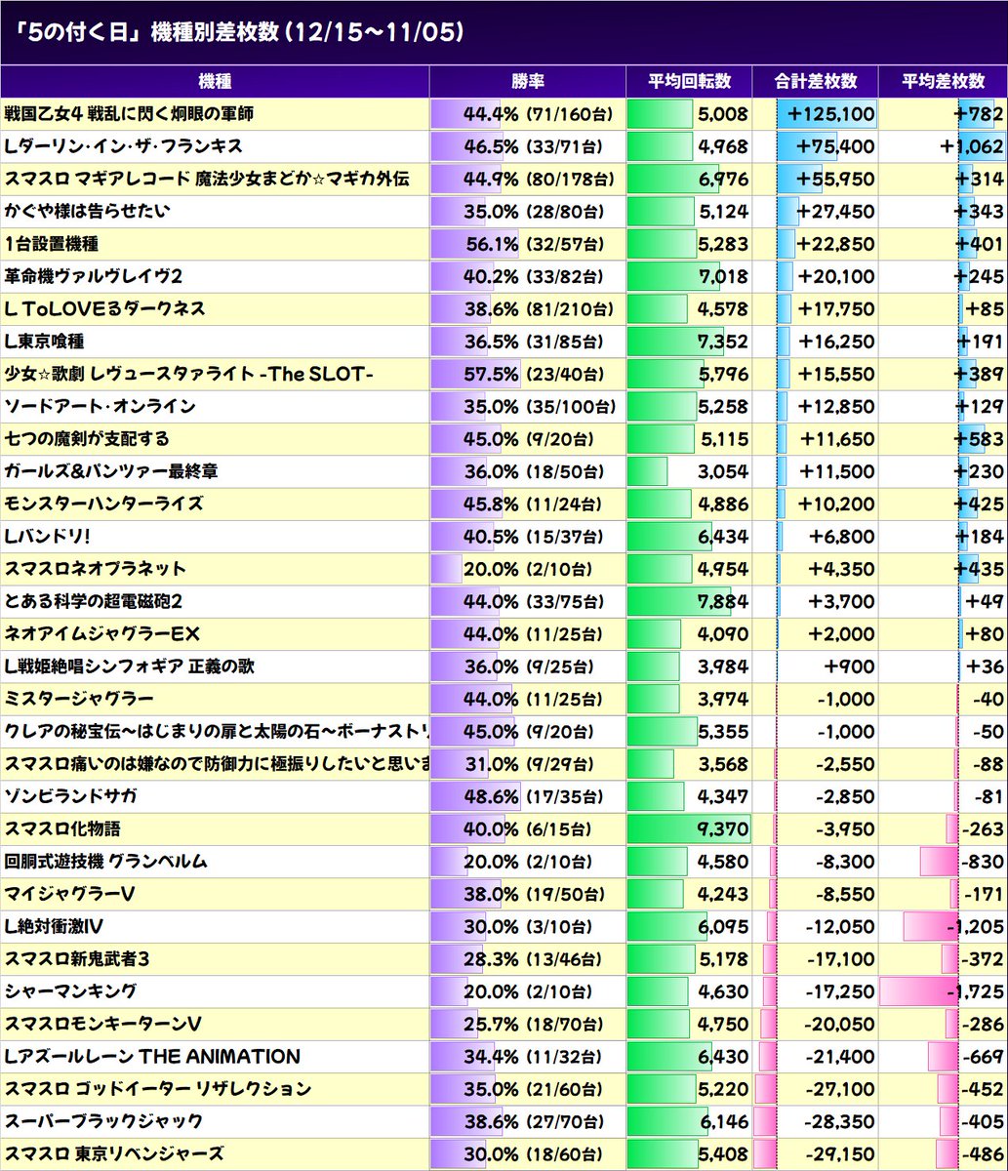Click win rate 44.4% (71/160台)
This screenshot has width=1008, height=1171.
539,115
